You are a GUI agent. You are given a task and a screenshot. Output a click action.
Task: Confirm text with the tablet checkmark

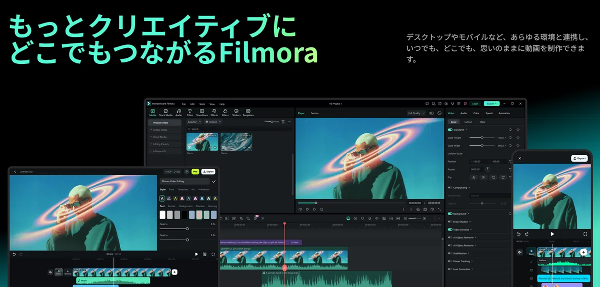point(214,182)
